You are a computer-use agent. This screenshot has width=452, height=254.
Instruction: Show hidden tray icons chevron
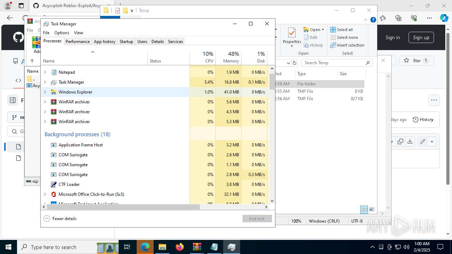[372, 247]
